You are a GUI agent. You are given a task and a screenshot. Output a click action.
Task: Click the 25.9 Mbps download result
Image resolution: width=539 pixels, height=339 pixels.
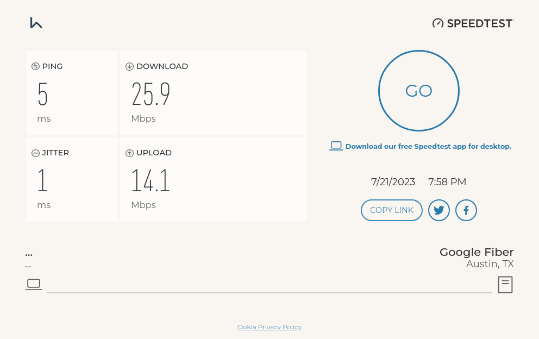coord(151,95)
